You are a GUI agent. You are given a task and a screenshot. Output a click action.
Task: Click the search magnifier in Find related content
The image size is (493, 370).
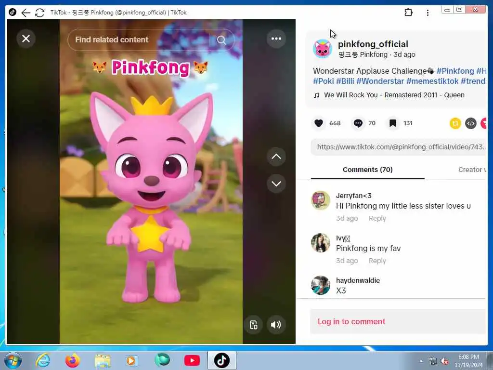(x=221, y=40)
